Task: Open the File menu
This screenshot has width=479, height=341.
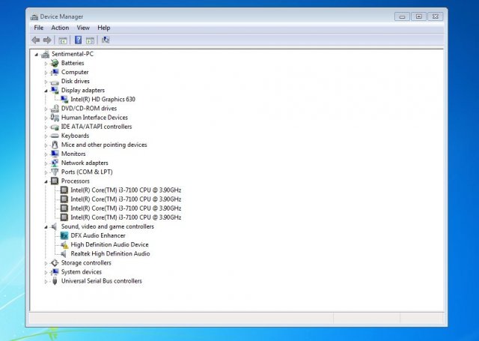Action: (38, 28)
